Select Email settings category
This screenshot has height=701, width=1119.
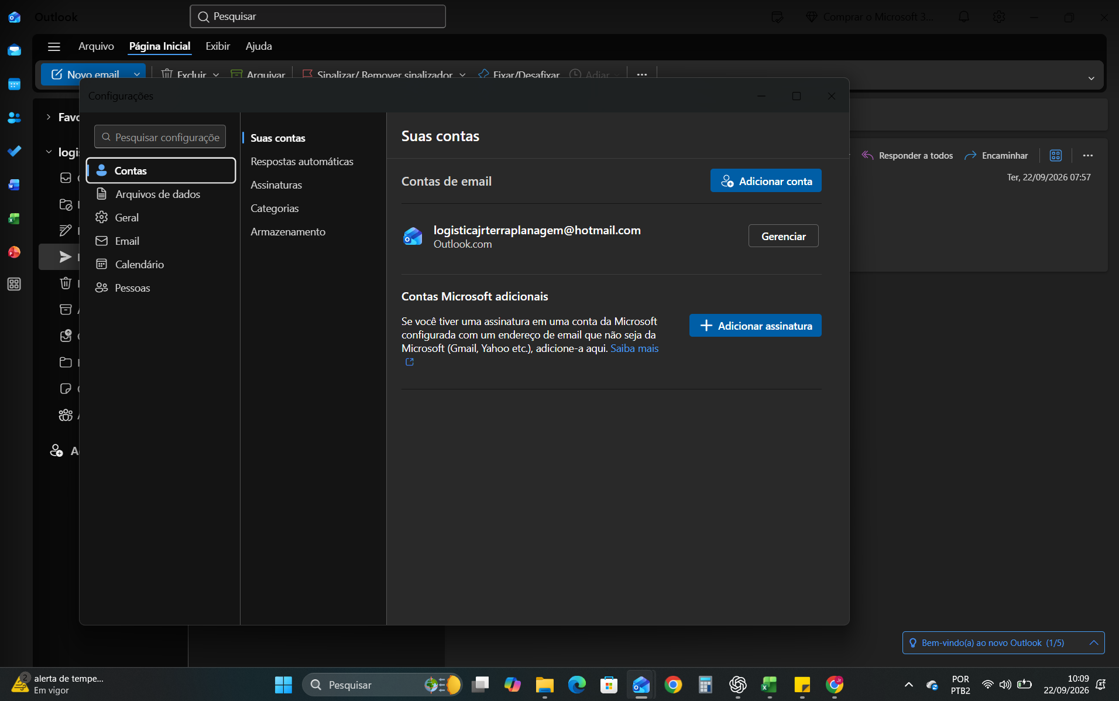[161, 241]
